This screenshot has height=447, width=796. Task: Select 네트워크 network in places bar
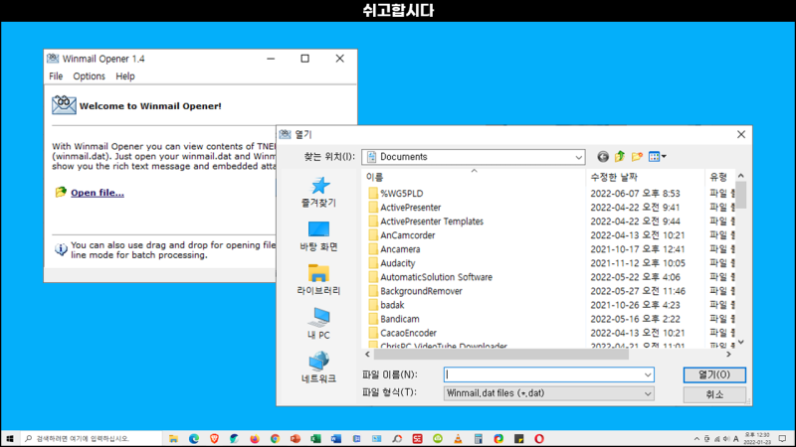click(318, 368)
